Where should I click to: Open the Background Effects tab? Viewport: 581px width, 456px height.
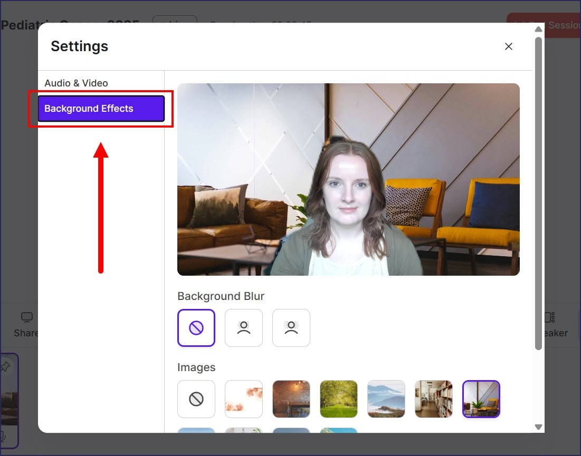101,109
